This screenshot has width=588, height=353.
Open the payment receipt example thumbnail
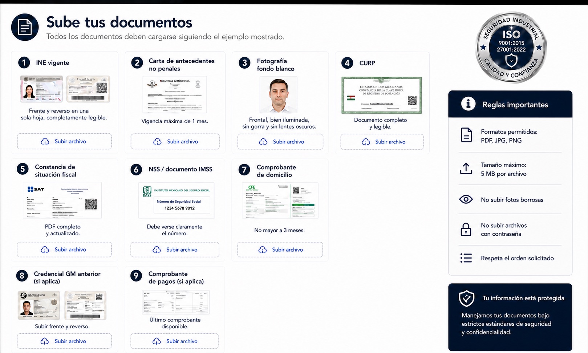pyautogui.click(x=176, y=302)
